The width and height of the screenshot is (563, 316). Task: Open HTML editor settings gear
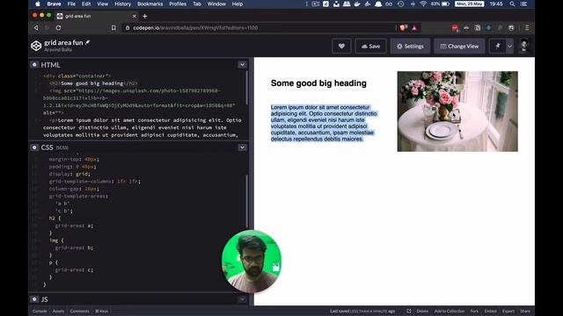34,65
